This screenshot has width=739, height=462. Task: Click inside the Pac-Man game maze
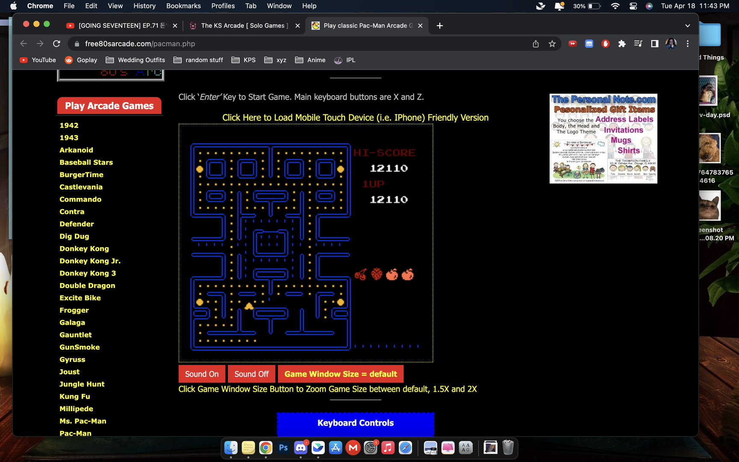pyautogui.click(x=270, y=247)
